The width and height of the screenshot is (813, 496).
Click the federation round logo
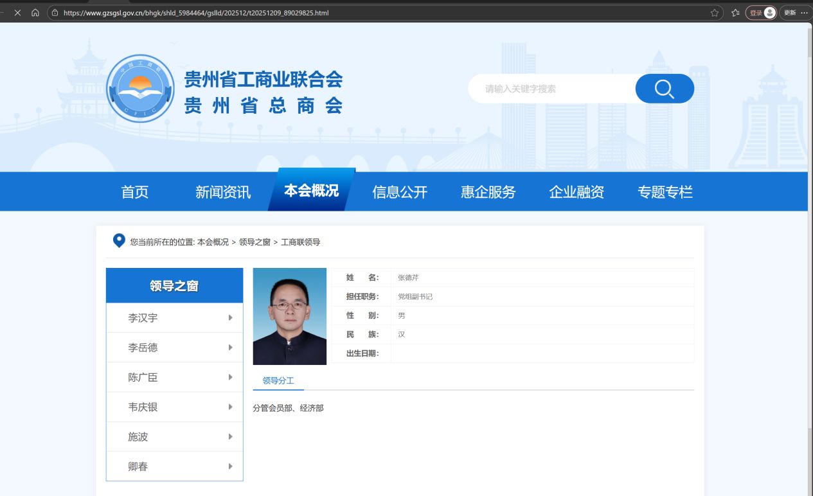(139, 88)
